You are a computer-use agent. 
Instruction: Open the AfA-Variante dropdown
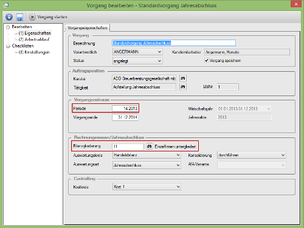pyautogui.click(x=252, y=165)
